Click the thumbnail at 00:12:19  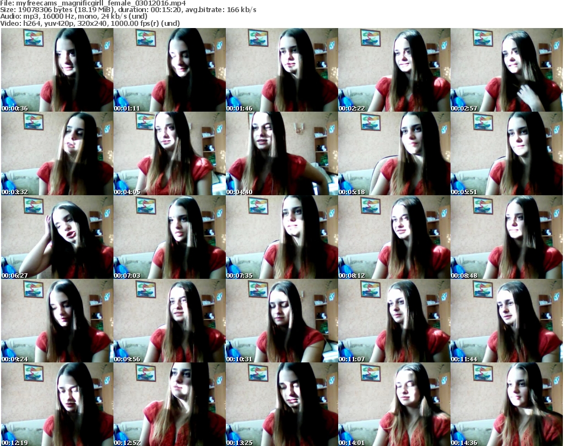57,404
